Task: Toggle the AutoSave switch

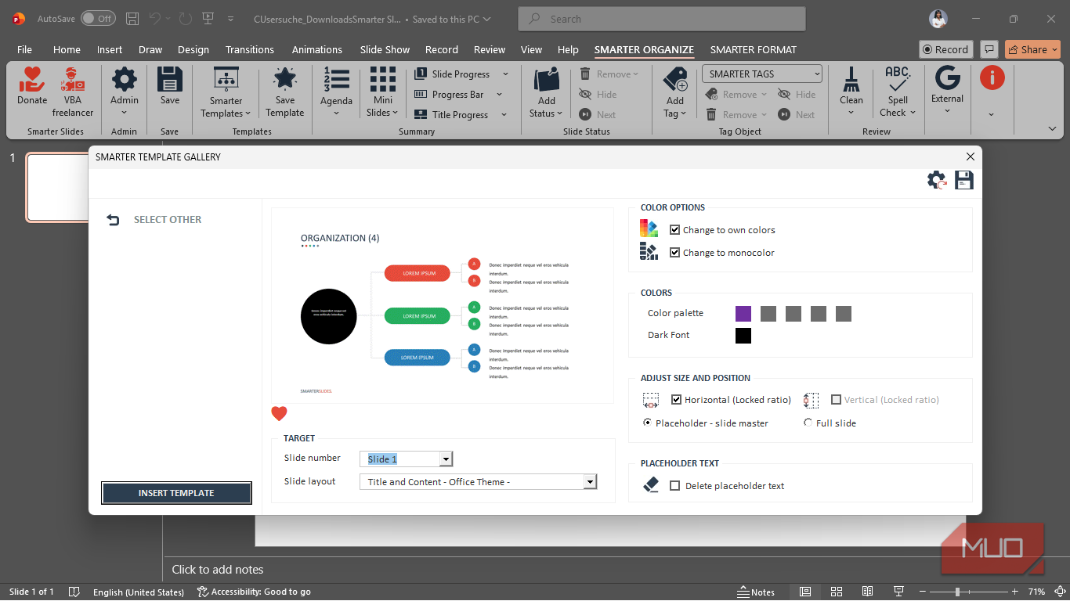Action: 98,18
